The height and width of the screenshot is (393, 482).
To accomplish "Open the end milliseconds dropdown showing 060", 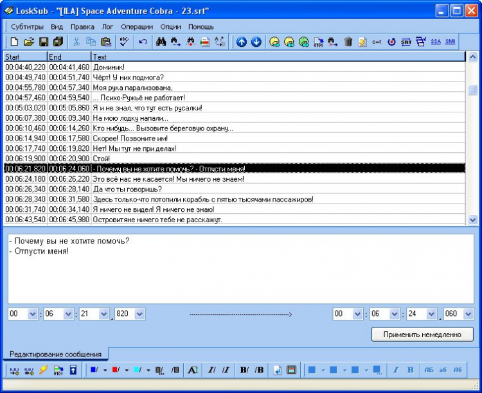I will (468, 314).
